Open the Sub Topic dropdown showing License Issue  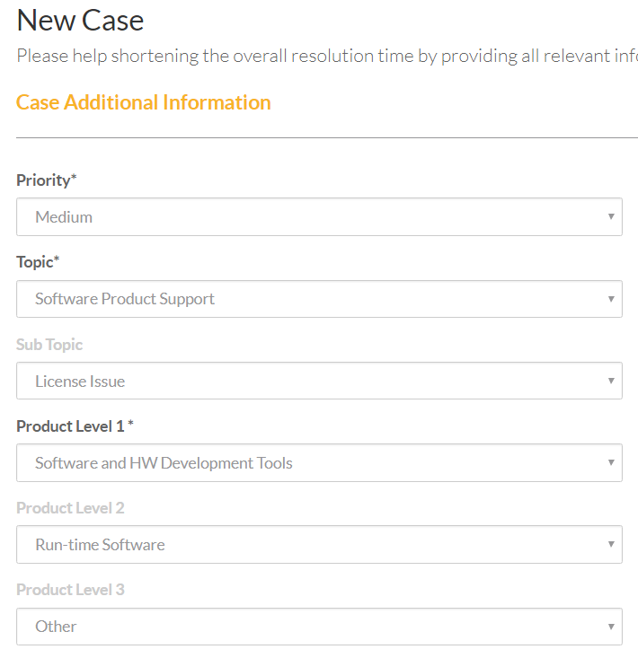tap(319, 381)
